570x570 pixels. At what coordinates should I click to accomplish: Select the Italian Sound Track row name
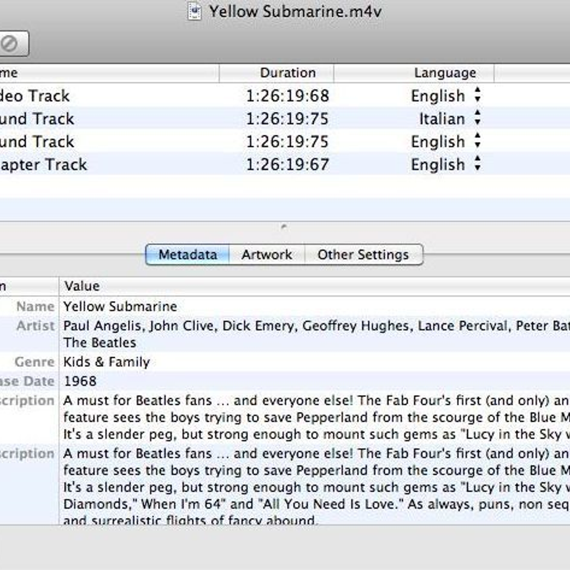click(37, 119)
